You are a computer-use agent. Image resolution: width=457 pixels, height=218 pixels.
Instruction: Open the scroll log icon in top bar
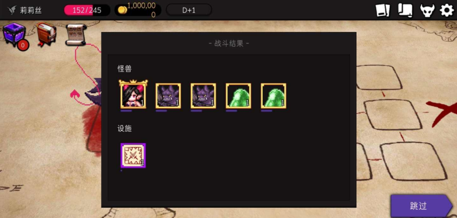click(x=405, y=11)
